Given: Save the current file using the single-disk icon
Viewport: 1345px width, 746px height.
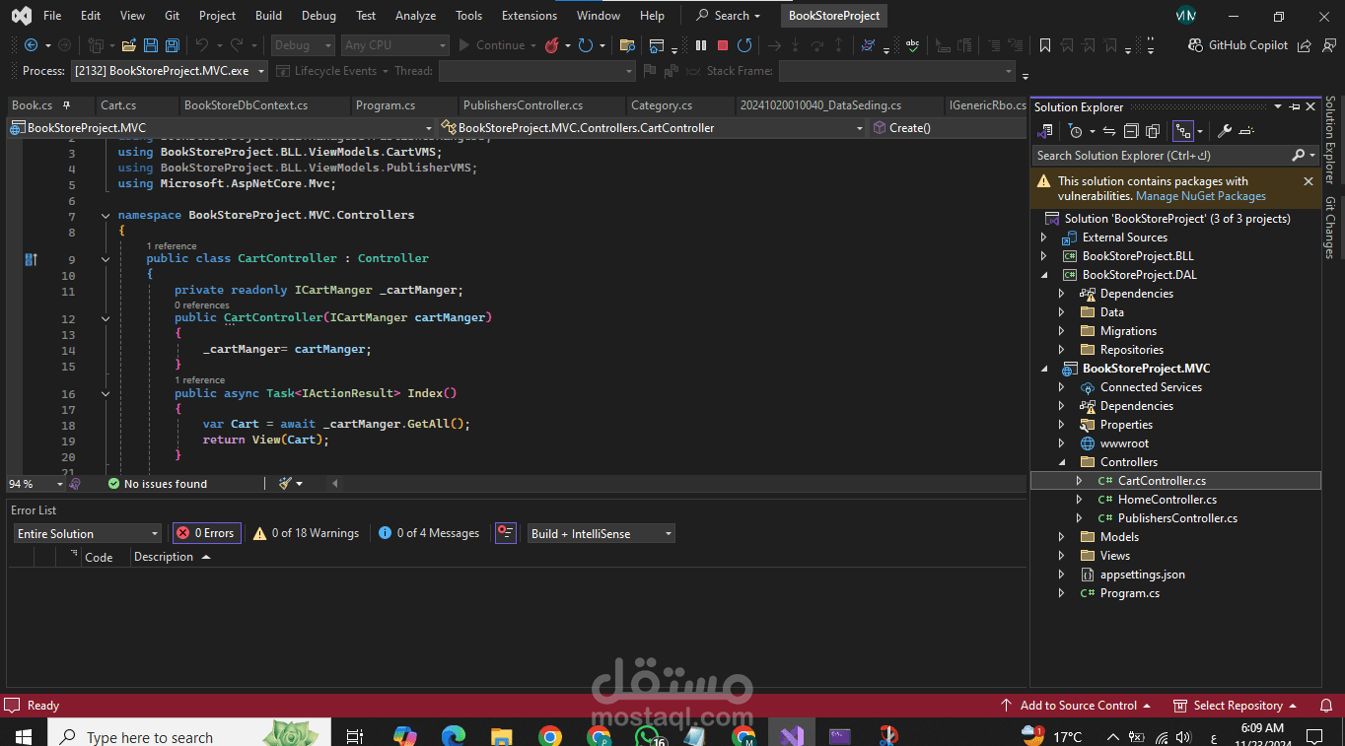Looking at the screenshot, I should pos(151,45).
